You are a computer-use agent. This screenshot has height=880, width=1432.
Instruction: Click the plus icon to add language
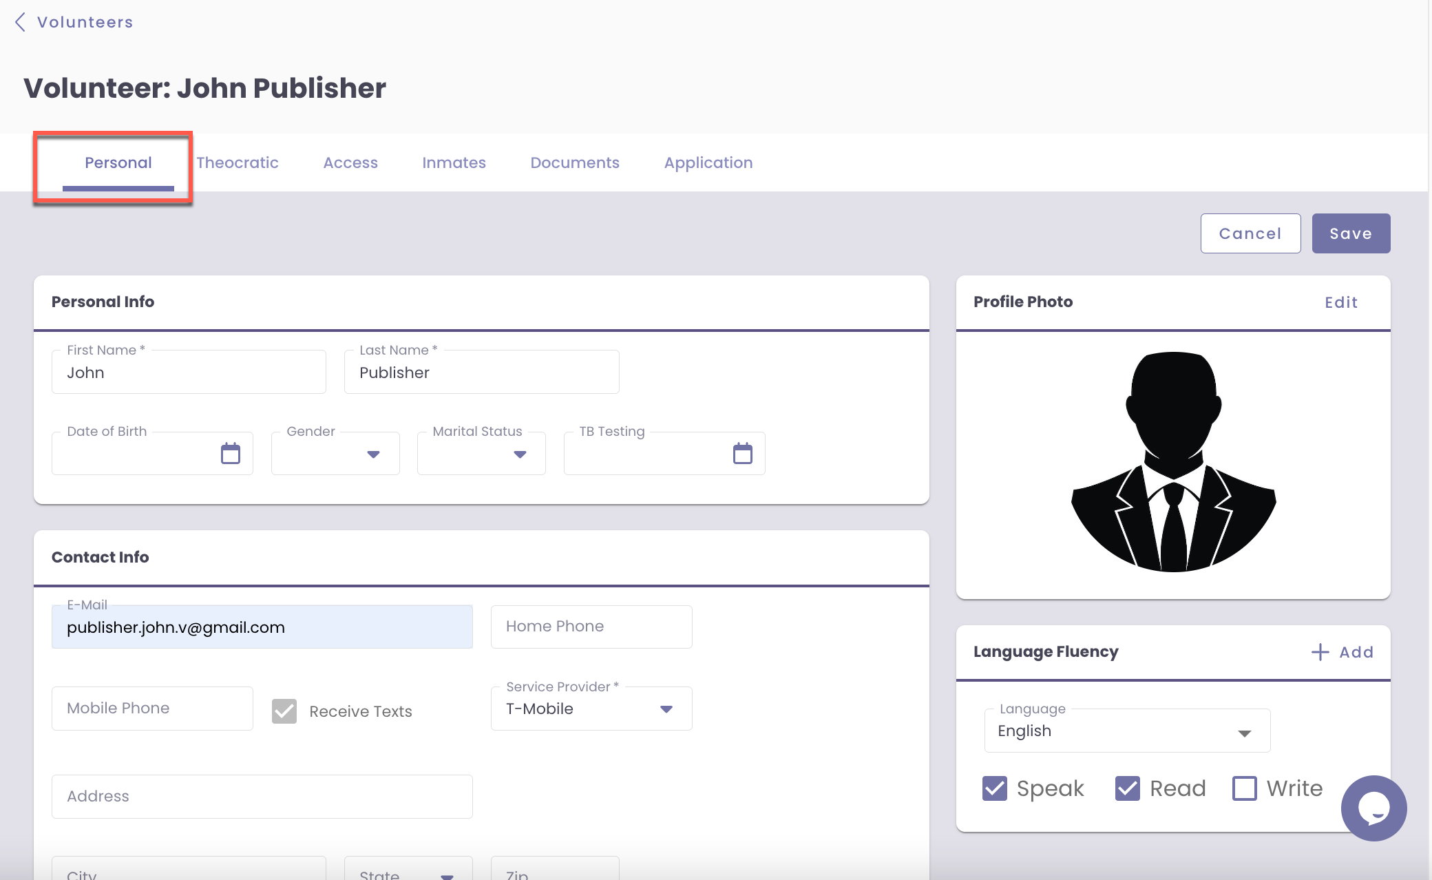[1320, 652]
